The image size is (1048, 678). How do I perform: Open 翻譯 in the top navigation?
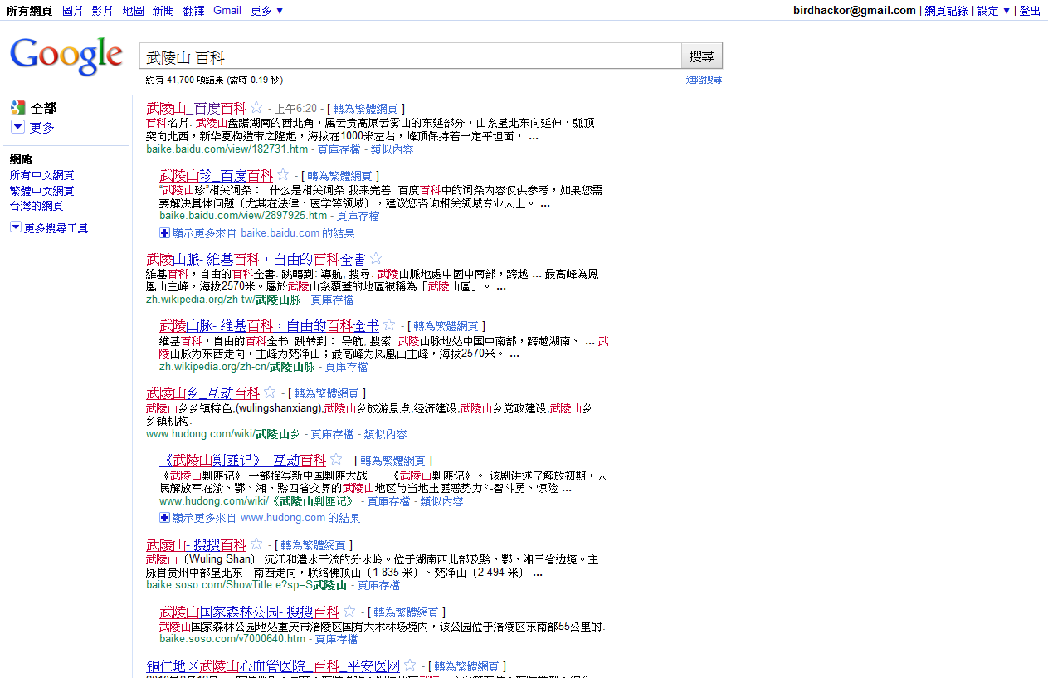(193, 11)
